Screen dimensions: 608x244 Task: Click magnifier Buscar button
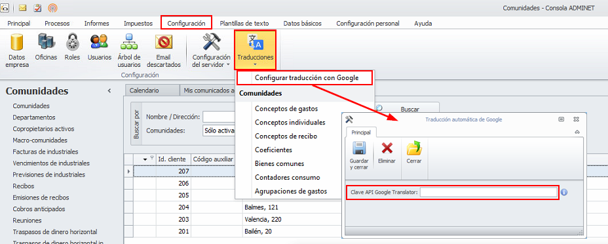coord(406,109)
